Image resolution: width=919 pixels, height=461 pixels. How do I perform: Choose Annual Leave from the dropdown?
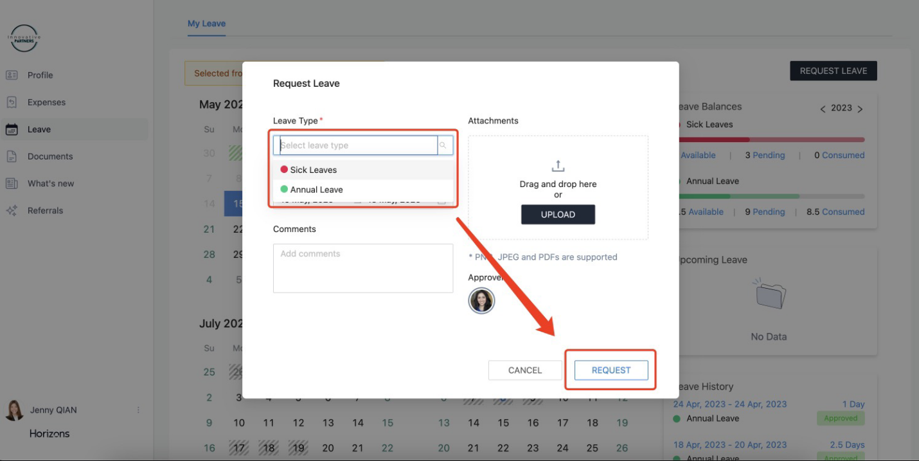click(316, 190)
